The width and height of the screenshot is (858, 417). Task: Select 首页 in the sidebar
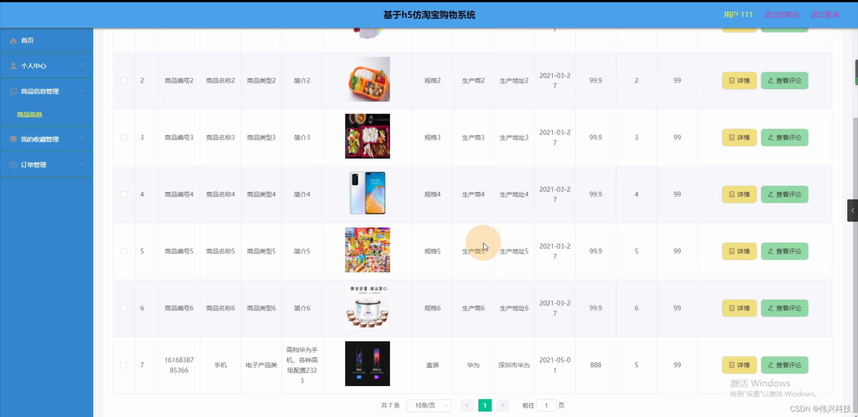27,40
